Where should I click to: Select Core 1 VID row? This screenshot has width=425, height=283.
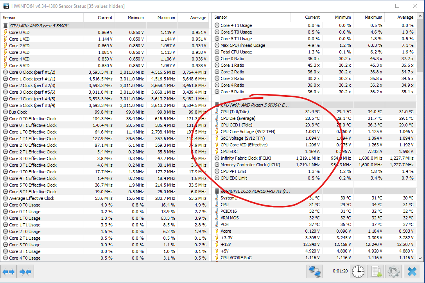click(106, 39)
